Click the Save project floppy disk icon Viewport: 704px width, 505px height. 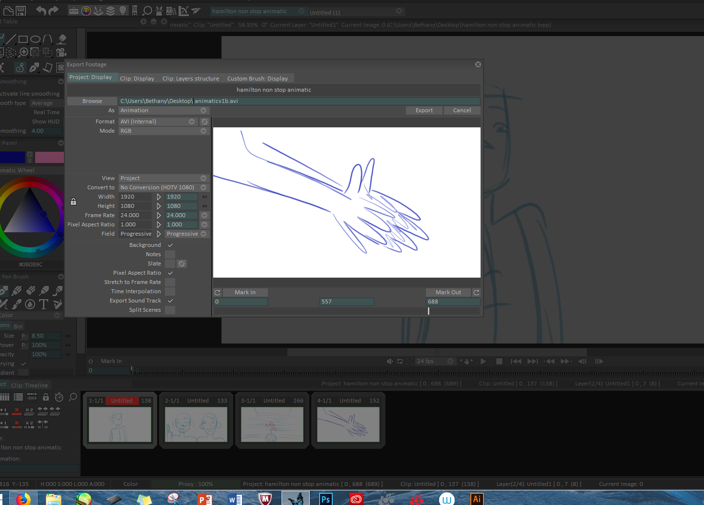coord(20,10)
